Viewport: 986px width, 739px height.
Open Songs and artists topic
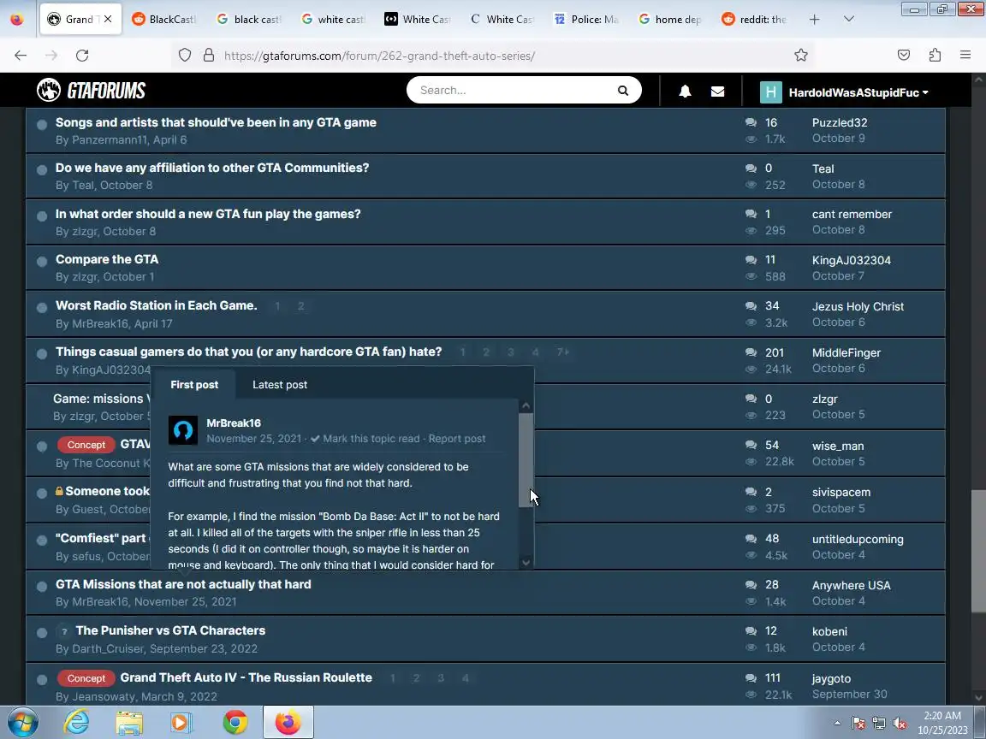[x=216, y=122]
